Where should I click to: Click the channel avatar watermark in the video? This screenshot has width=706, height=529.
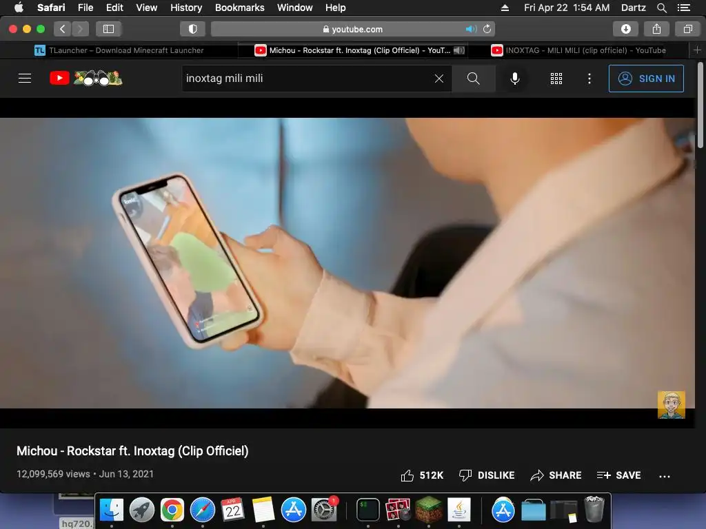coord(672,405)
